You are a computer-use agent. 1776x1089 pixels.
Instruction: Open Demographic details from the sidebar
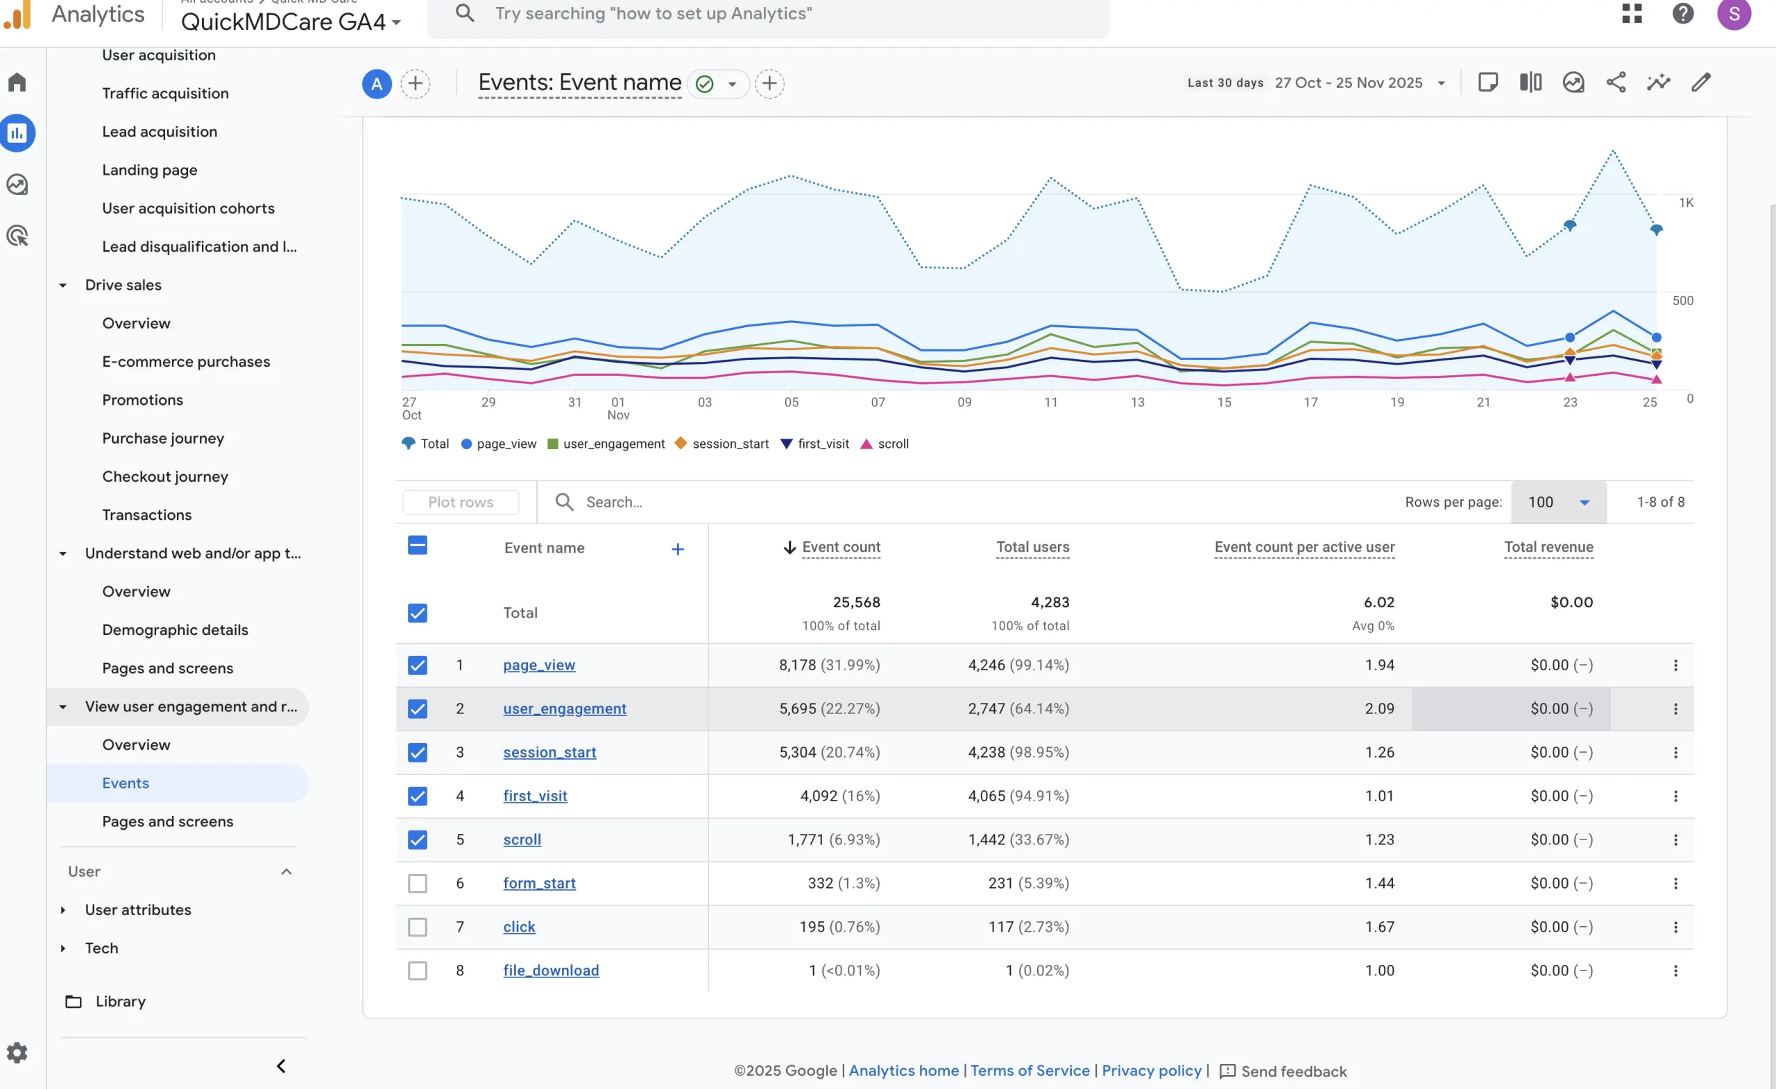174,629
